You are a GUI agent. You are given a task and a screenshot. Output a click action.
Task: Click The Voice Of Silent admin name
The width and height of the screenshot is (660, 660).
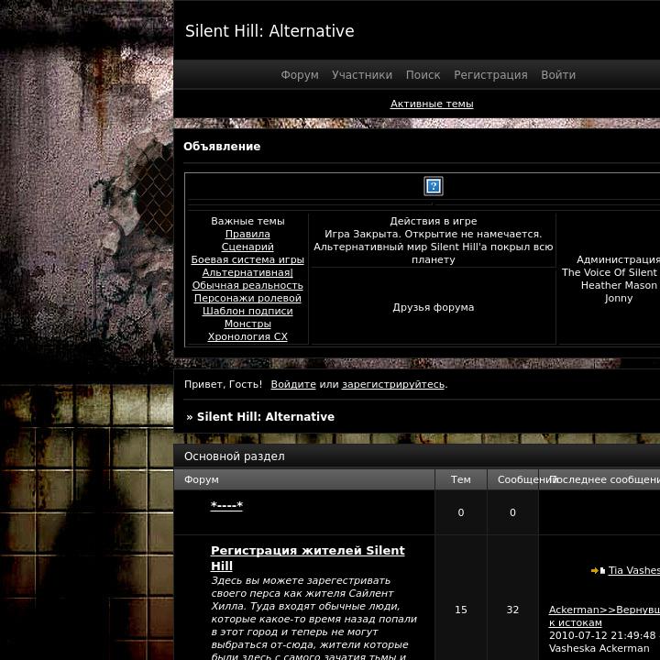tap(610, 272)
